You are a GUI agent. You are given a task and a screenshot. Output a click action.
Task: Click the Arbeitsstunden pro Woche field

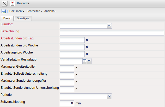point(72,47)
